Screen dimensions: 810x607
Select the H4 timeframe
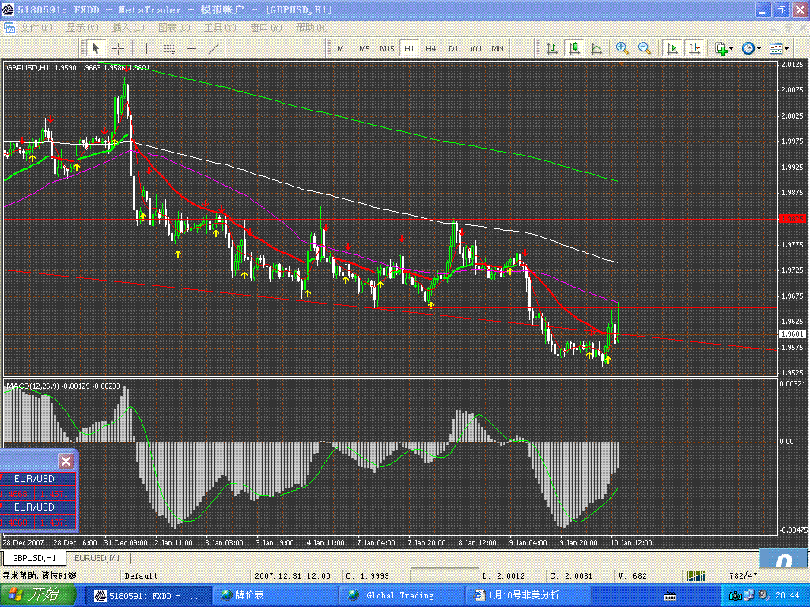[431, 48]
